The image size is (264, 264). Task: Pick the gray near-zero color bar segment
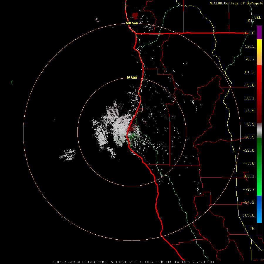click(259, 131)
